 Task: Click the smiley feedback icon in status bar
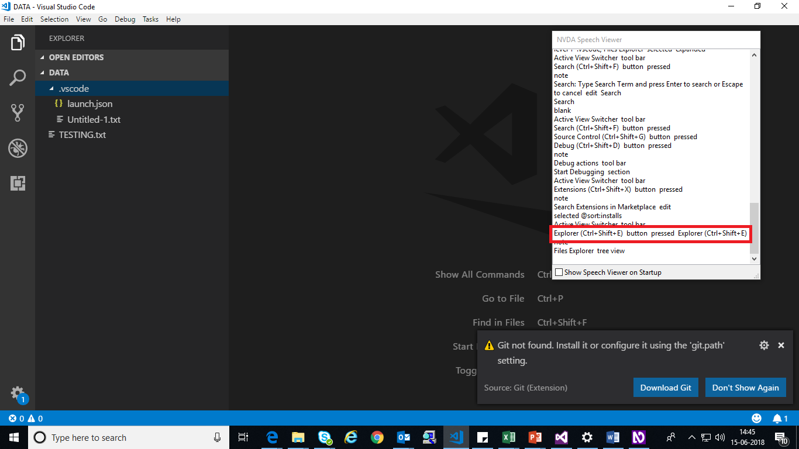tap(757, 419)
